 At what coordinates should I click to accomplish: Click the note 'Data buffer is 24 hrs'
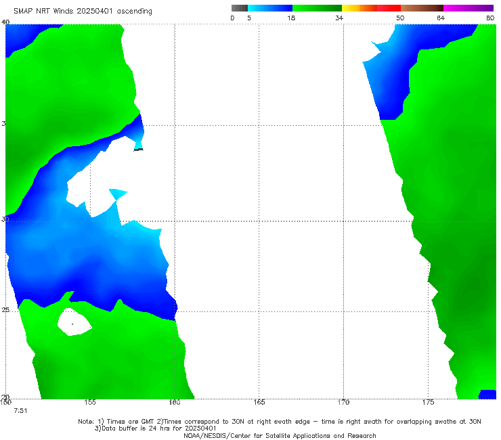[x=137, y=428]
